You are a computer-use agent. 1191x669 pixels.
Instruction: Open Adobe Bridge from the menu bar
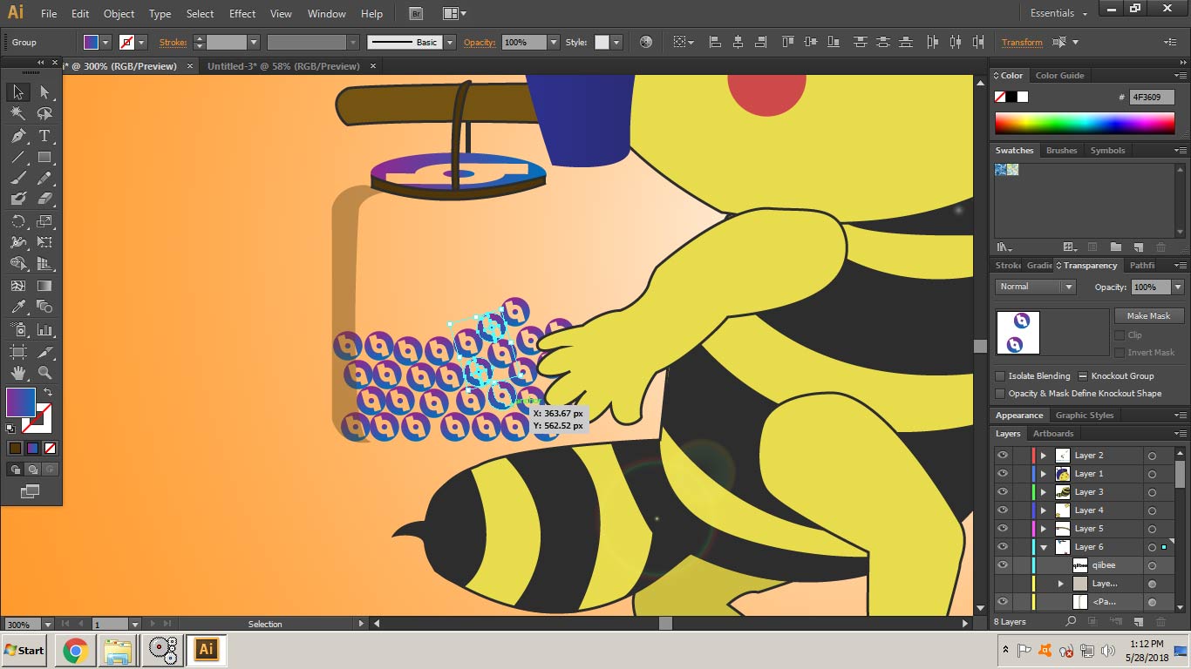(416, 14)
